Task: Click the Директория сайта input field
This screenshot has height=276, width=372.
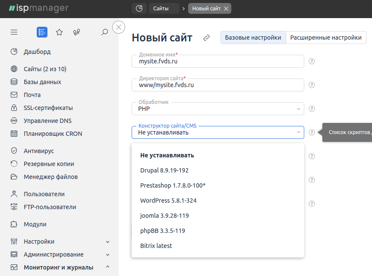Action: pyautogui.click(x=218, y=85)
